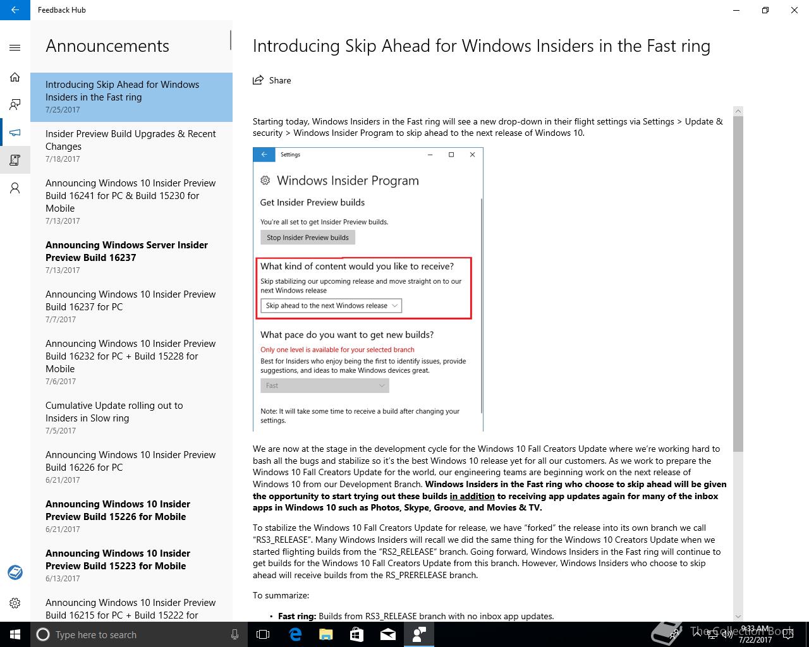The width and height of the screenshot is (809, 647).
Task: Click the Cortana circle icon
Action: point(43,634)
